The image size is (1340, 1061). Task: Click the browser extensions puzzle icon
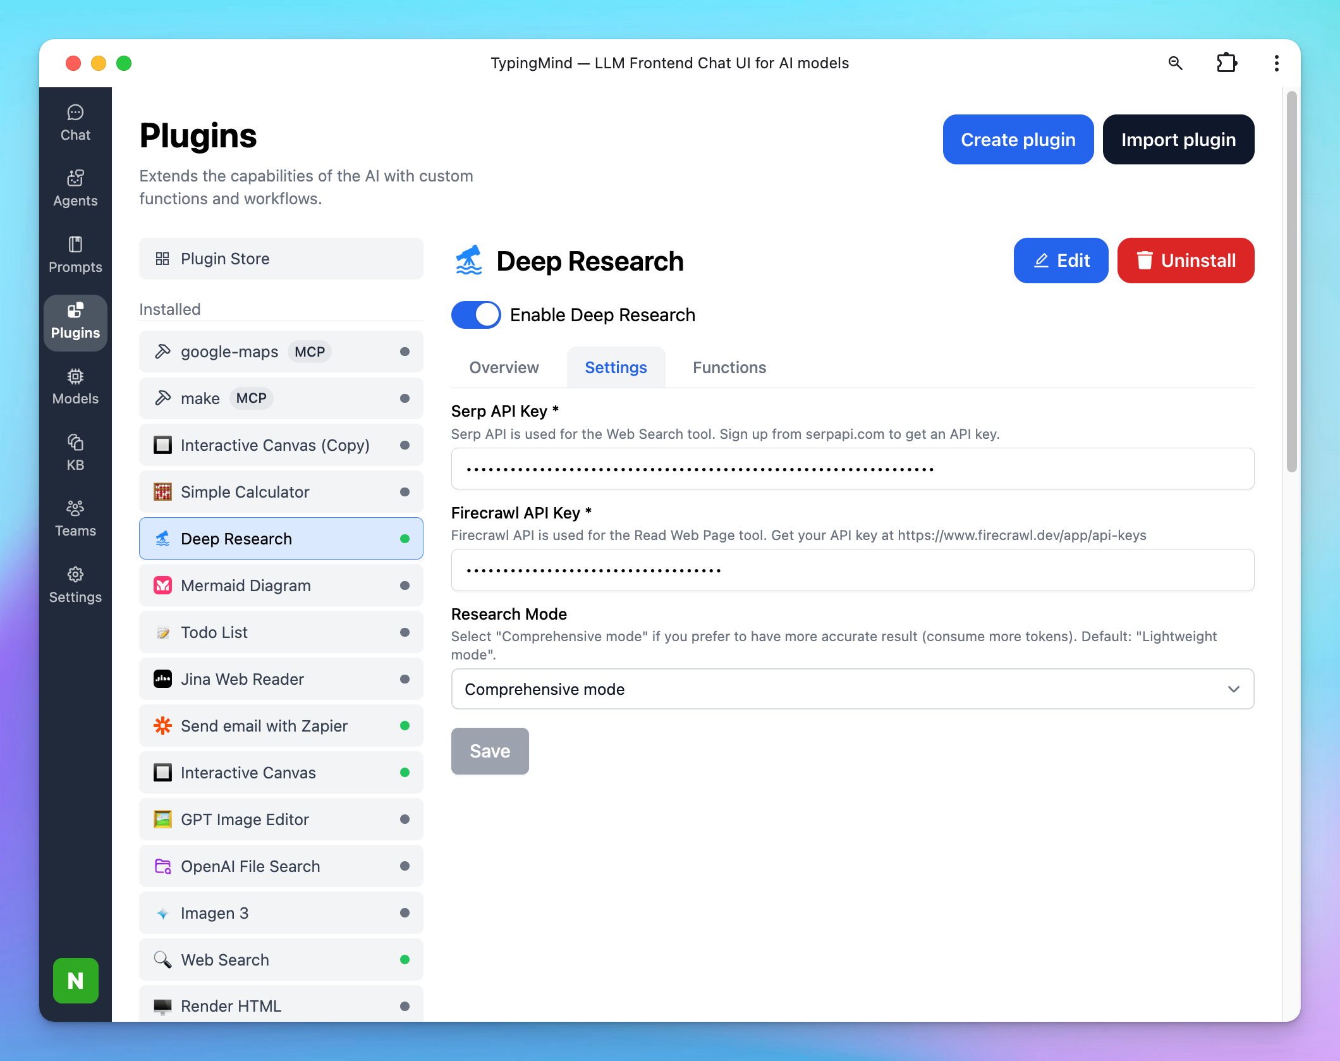click(1226, 63)
